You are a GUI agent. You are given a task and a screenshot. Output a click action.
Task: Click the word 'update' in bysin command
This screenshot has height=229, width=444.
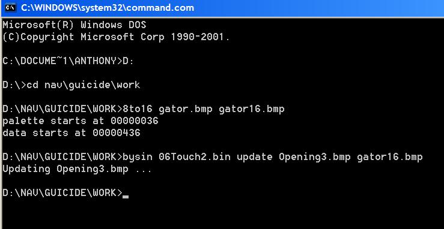[255, 156]
